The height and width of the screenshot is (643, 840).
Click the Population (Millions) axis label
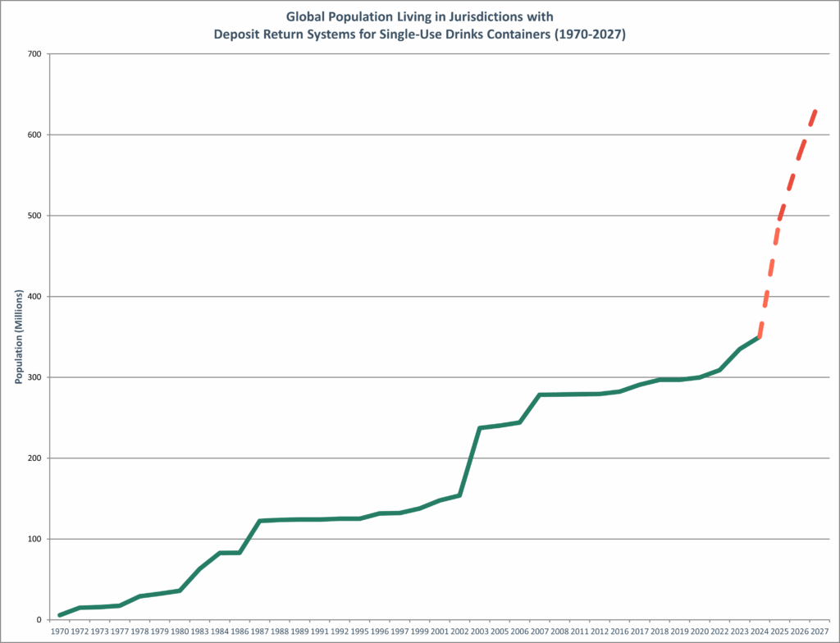18,337
